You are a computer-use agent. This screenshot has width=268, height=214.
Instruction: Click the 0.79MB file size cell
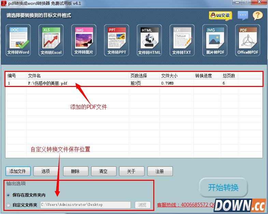[167, 83]
